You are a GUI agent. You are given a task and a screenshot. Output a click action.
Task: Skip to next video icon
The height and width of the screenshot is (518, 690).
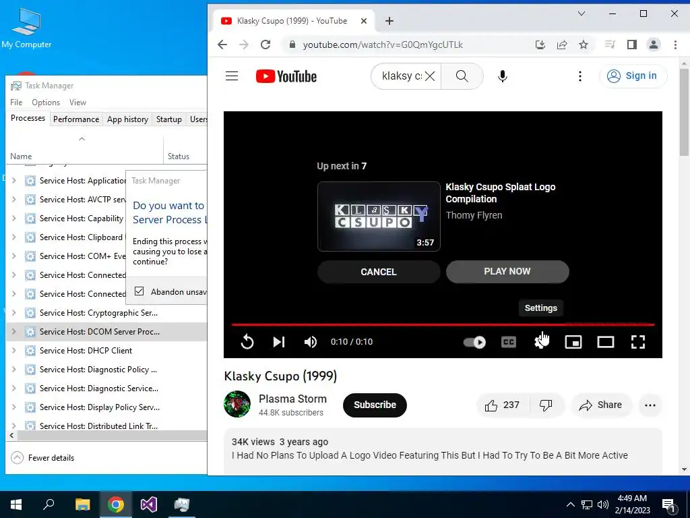pos(279,342)
